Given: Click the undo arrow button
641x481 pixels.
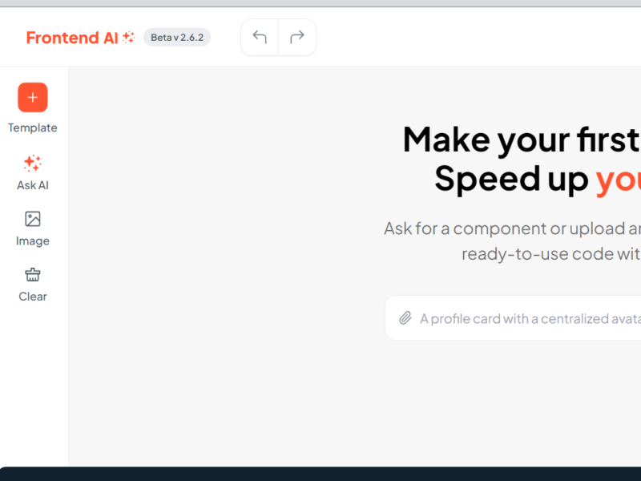Looking at the screenshot, I should (260, 38).
